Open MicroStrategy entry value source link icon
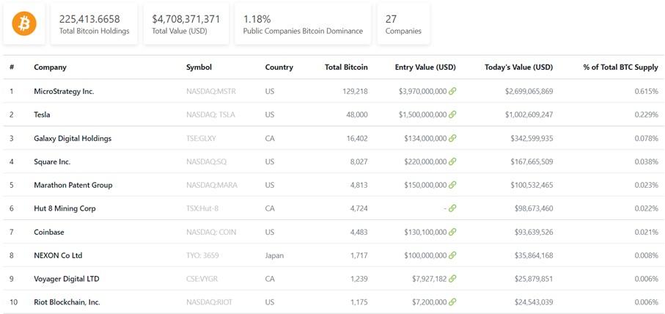Screen dimensions: 665x314 452,91
